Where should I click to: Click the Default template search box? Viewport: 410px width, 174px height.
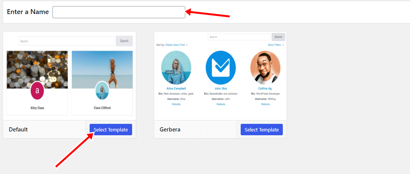point(66,41)
